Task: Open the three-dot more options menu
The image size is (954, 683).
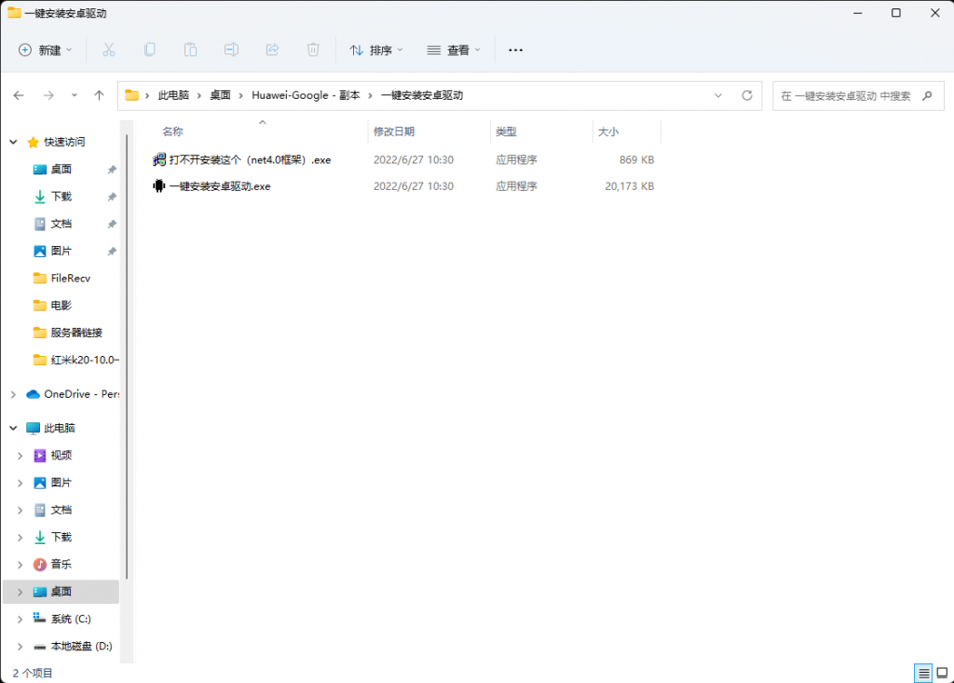Action: [x=515, y=50]
